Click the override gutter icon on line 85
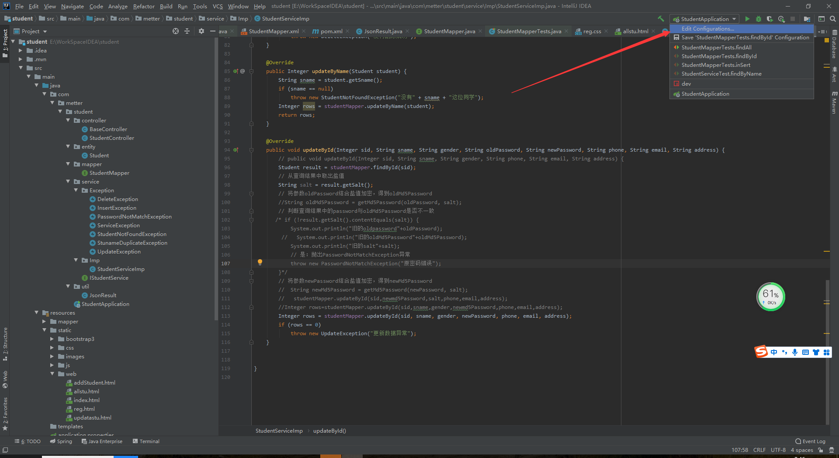This screenshot has width=839, height=458. (x=236, y=71)
